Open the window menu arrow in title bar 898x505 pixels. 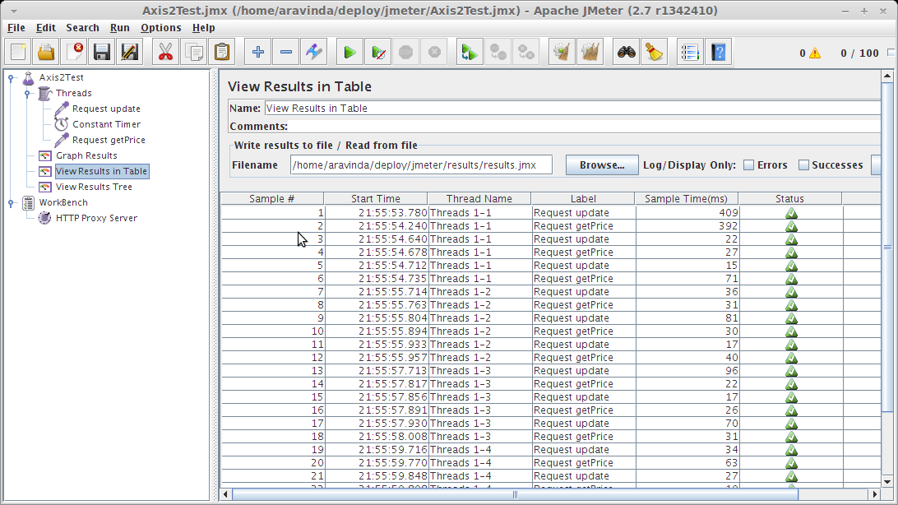pyautogui.click(x=14, y=11)
